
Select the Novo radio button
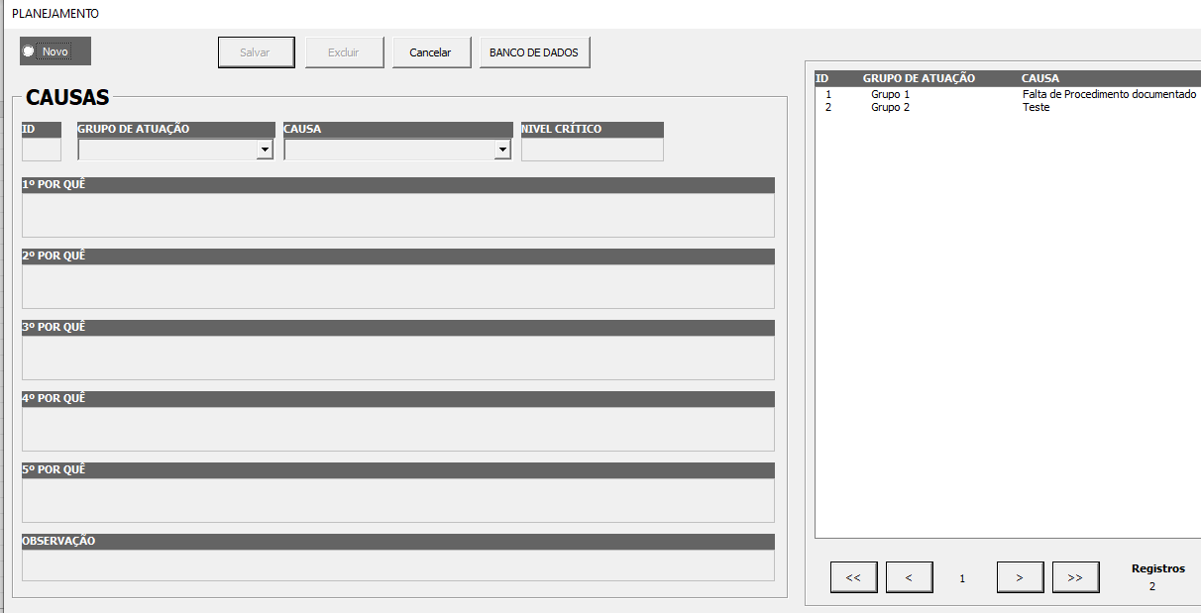55,51
